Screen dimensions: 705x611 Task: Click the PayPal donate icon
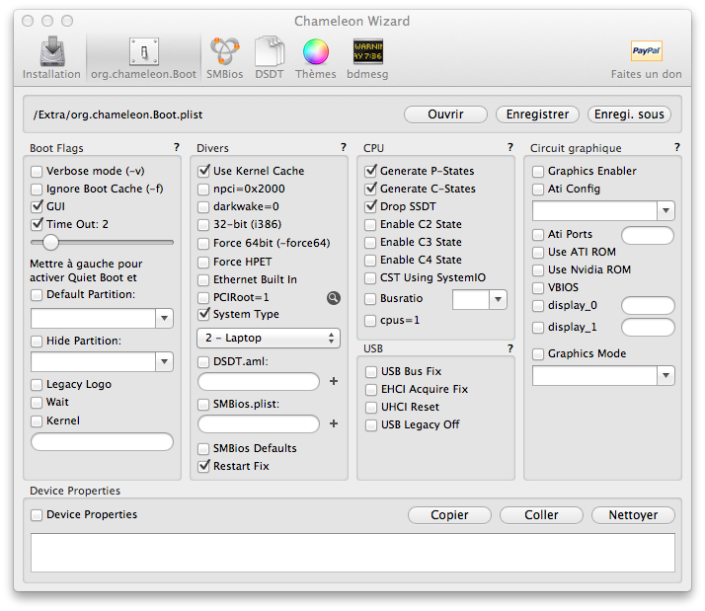coord(647,50)
